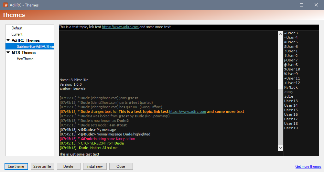
Task: Click the 'Author: James0r' line
Action: [72, 89]
